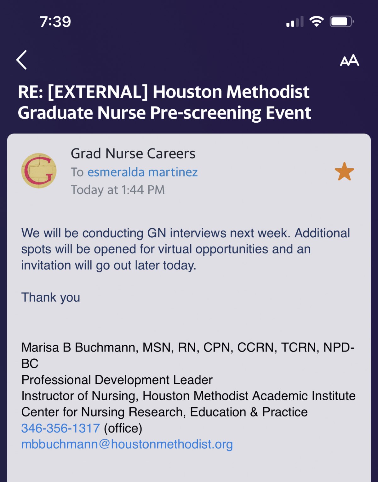The height and width of the screenshot is (482, 378).
Task: Tap the GN interviews message paragraph
Action: pos(186,249)
